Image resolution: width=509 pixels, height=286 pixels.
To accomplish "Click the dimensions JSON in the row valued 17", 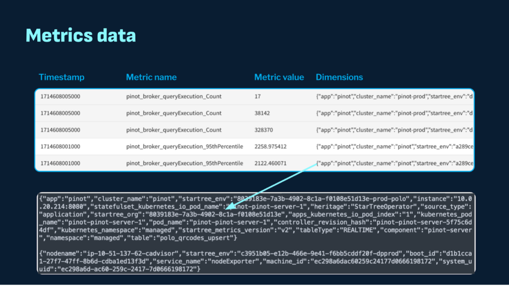I will pyautogui.click(x=394, y=97).
